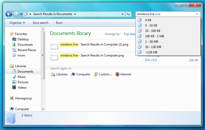Click the icon beside 0 KB
Image resolution: width=205 pixels, height=130 pixels.
(140, 20)
